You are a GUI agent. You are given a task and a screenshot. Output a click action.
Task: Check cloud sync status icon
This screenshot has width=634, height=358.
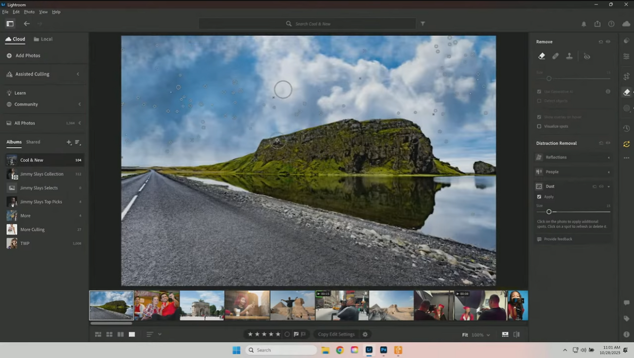pyautogui.click(x=626, y=24)
